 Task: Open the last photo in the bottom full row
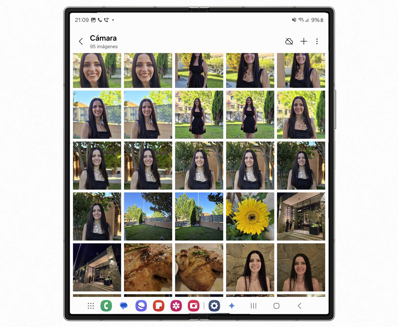(x=301, y=267)
